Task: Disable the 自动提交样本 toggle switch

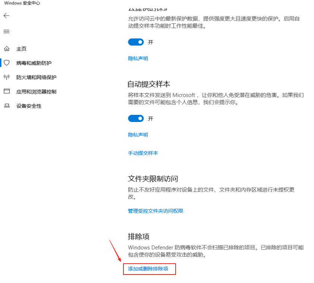Action: [136, 118]
